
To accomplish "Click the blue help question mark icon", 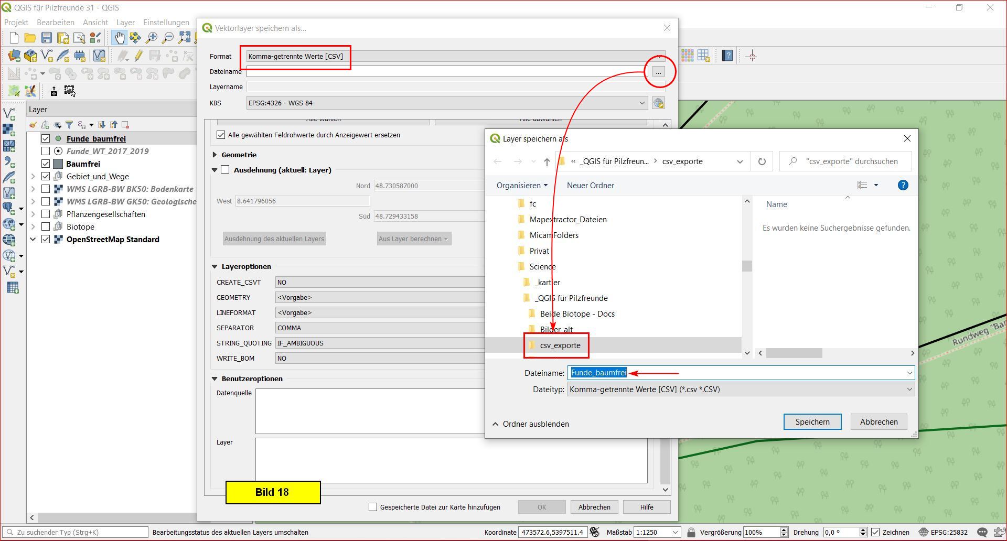I will tap(903, 185).
